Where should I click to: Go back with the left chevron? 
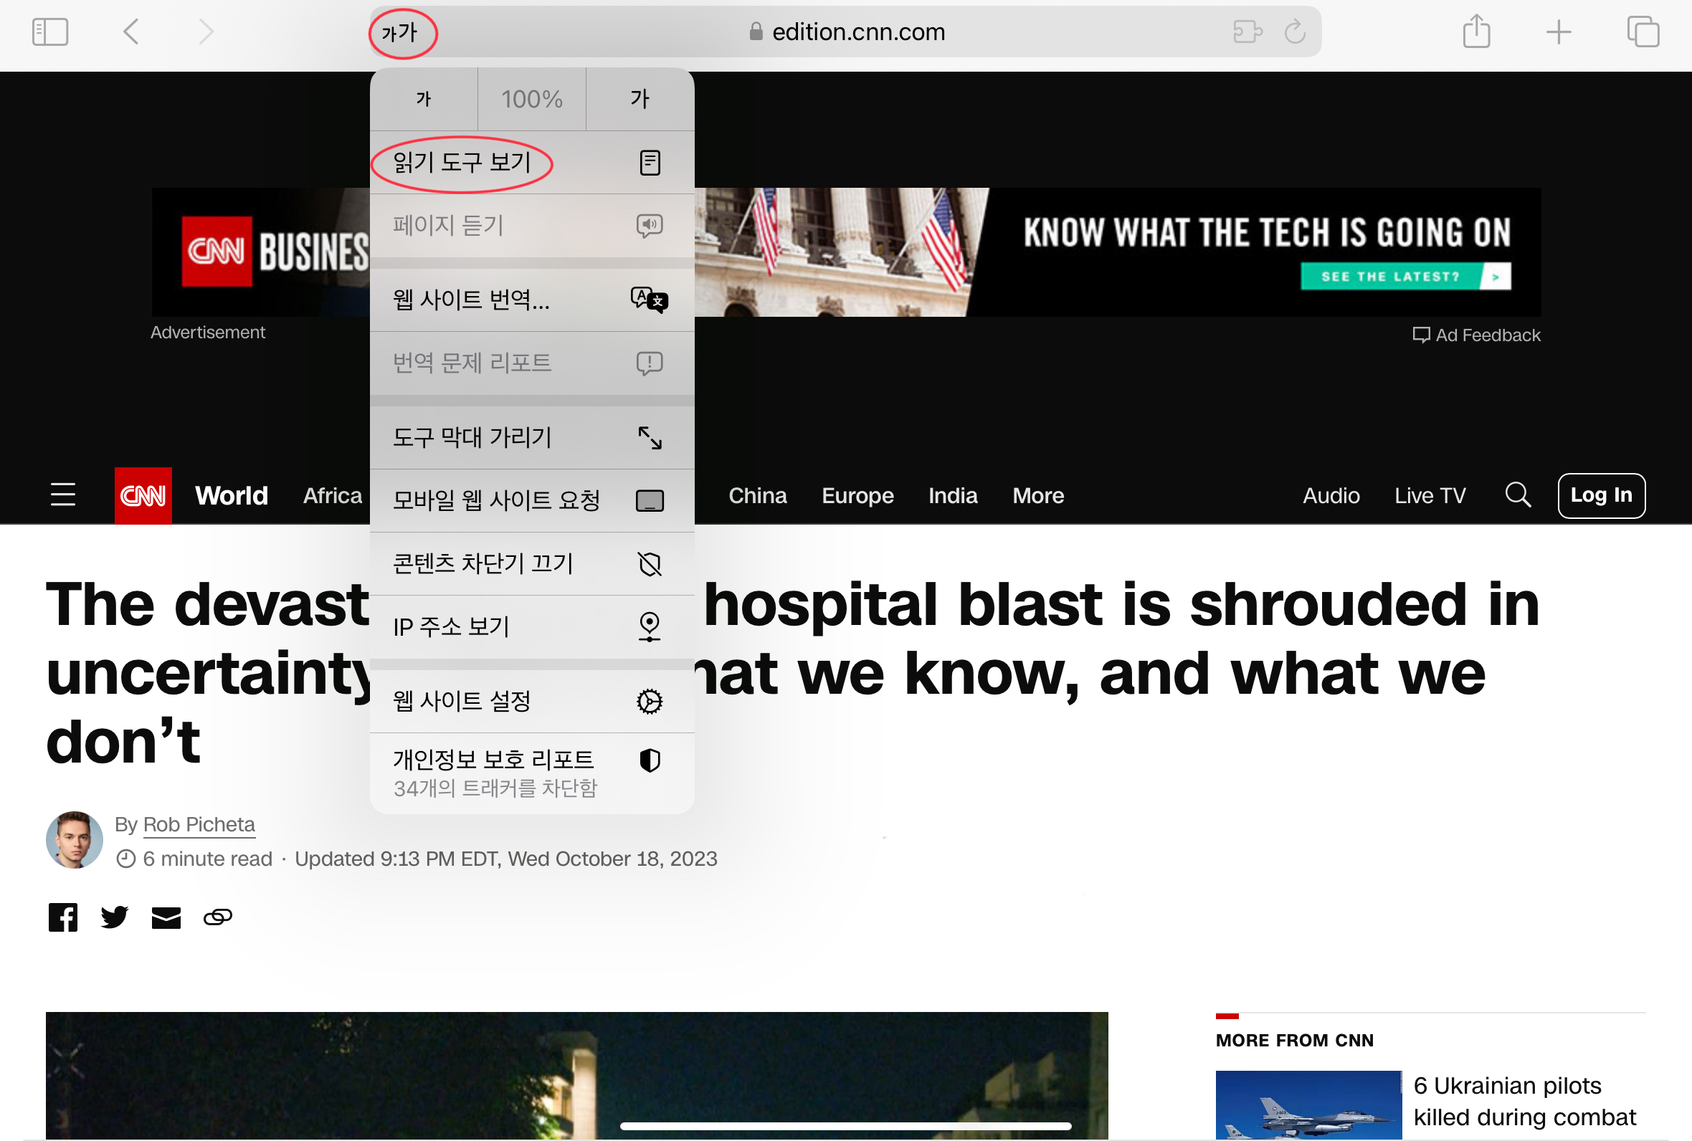tap(131, 32)
